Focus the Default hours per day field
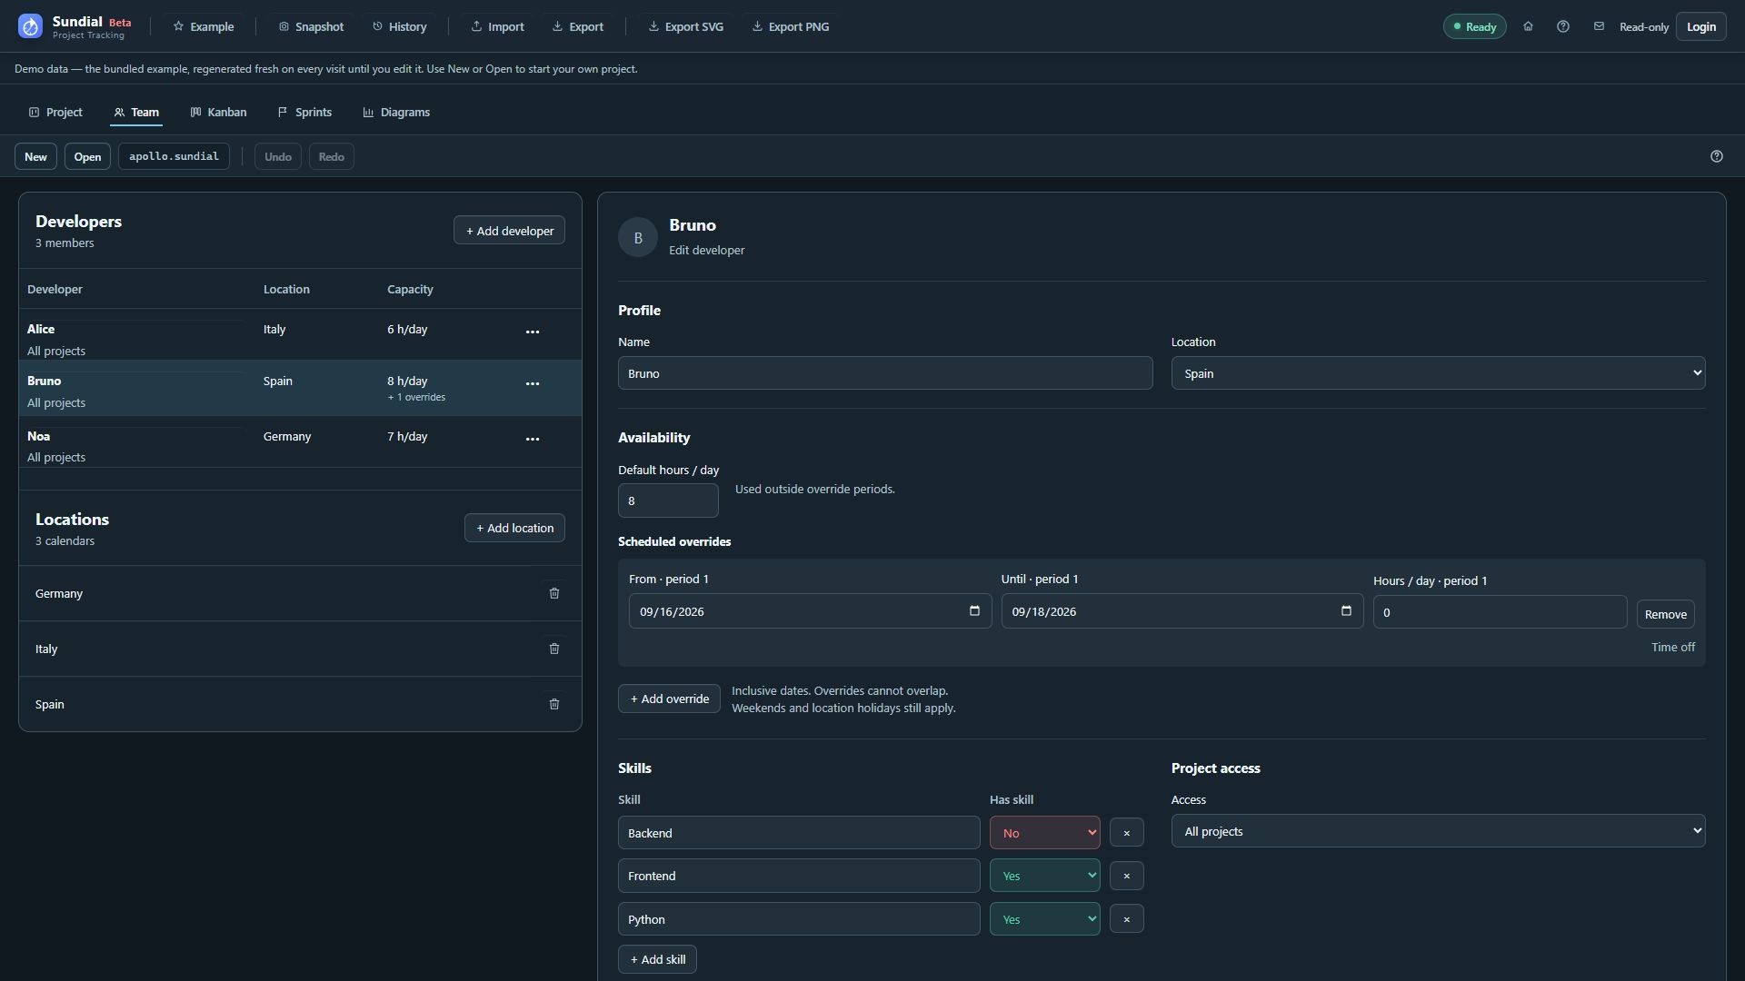The image size is (1745, 981). (668, 500)
